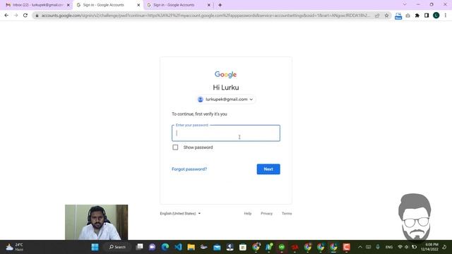The width and height of the screenshot is (452, 254).
Task: Open the Teams Chat taskbar icon
Action: tap(153, 247)
